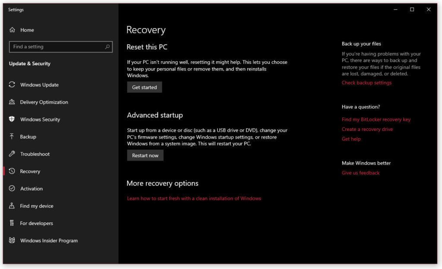Viewport: 442px width, 269px height.
Task: Click the Have a question? heading
Action: pyautogui.click(x=361, y=107)
